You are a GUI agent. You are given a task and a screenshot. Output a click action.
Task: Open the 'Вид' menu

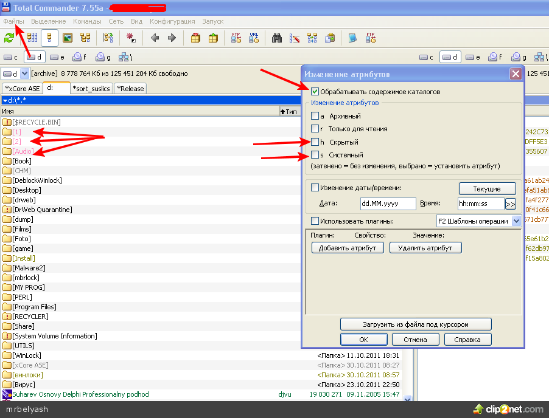[x=136, y=21]
